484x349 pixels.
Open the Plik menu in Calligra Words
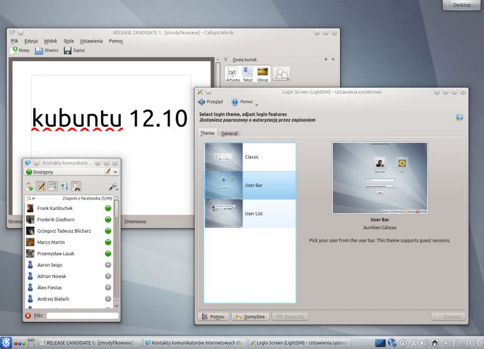click(14, 41)
